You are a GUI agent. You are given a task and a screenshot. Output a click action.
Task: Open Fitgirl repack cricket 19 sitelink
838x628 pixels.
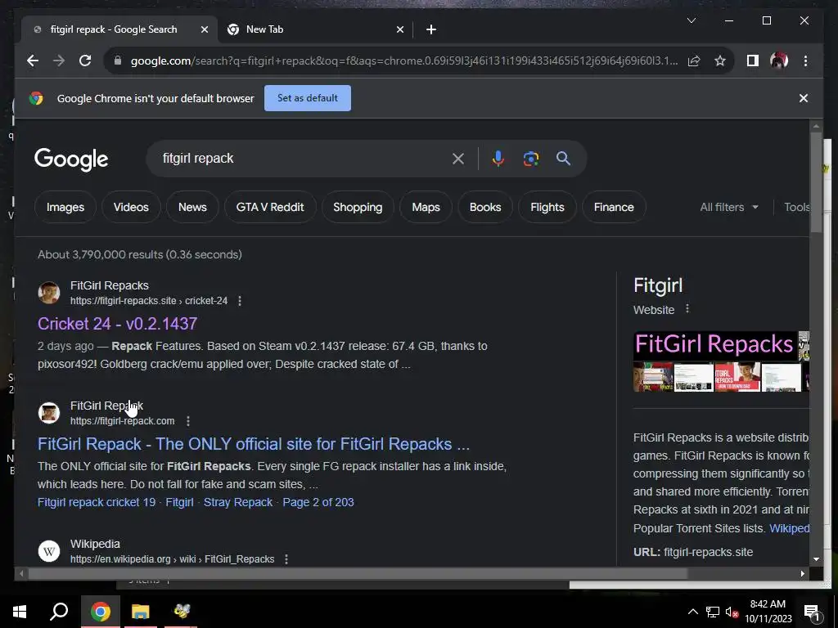(x=97, y=503)
